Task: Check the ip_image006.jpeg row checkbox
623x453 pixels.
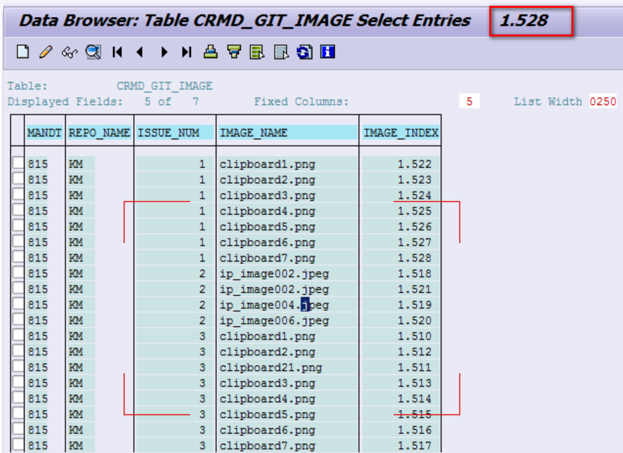Action: pos(18,319)
